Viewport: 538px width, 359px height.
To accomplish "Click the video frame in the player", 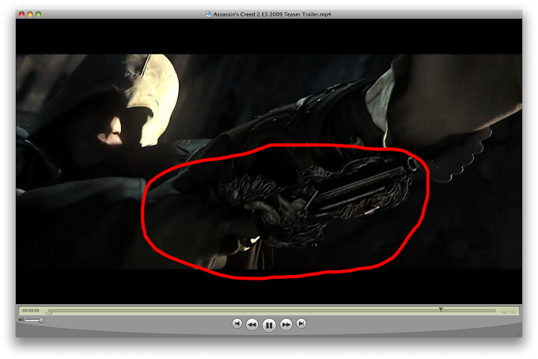I will [x=269, y=162].
